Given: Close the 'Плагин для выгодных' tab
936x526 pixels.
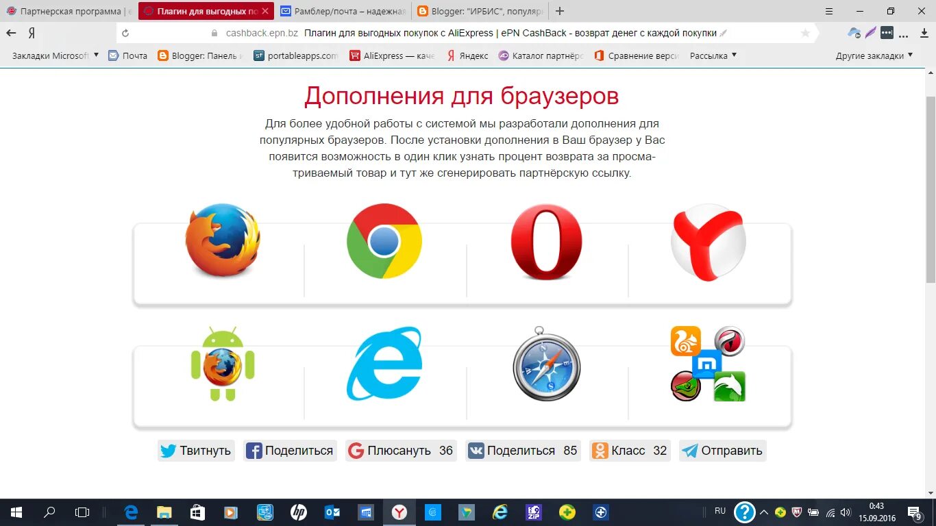Looking at the screenshot, I should (265, 11).
